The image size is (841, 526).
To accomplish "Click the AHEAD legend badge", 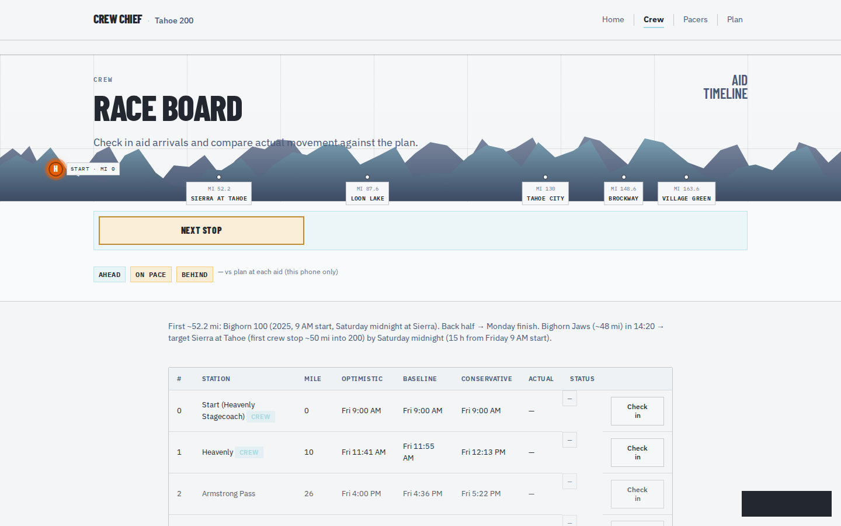I will [x=109, y=275].
